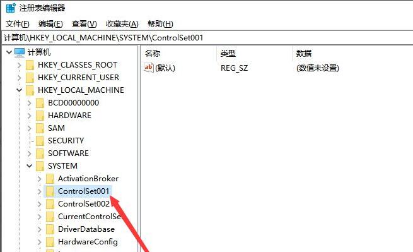
Task: Collapse the HKEY_LOCAL_MACHINE tree node
Action: pyautogui.click(x=19, y=90)
